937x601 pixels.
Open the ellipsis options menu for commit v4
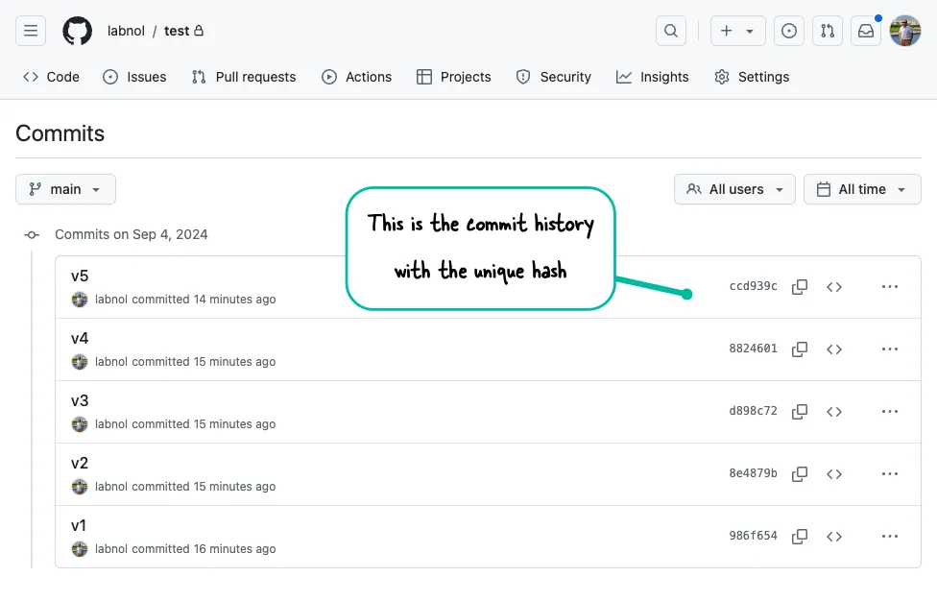pos(889,349)
